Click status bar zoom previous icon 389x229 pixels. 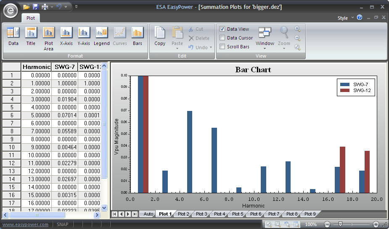tap(287, 224)
